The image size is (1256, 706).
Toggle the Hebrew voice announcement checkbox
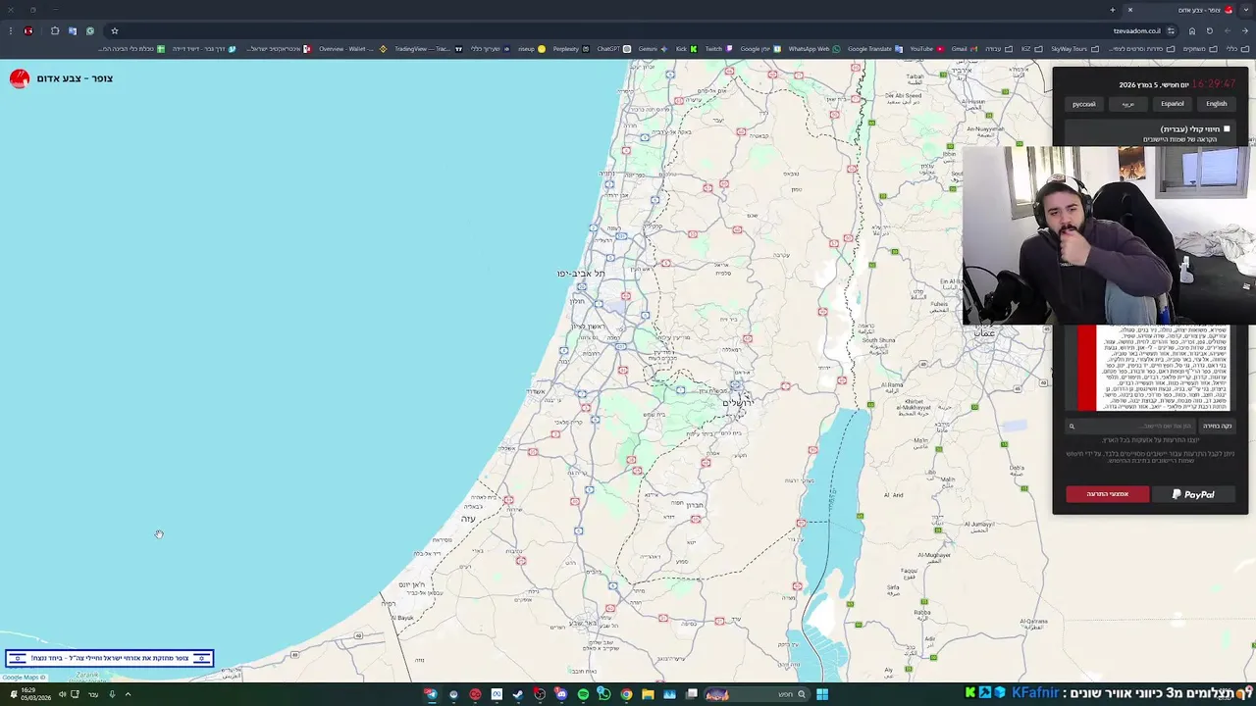pos(1227,129)
